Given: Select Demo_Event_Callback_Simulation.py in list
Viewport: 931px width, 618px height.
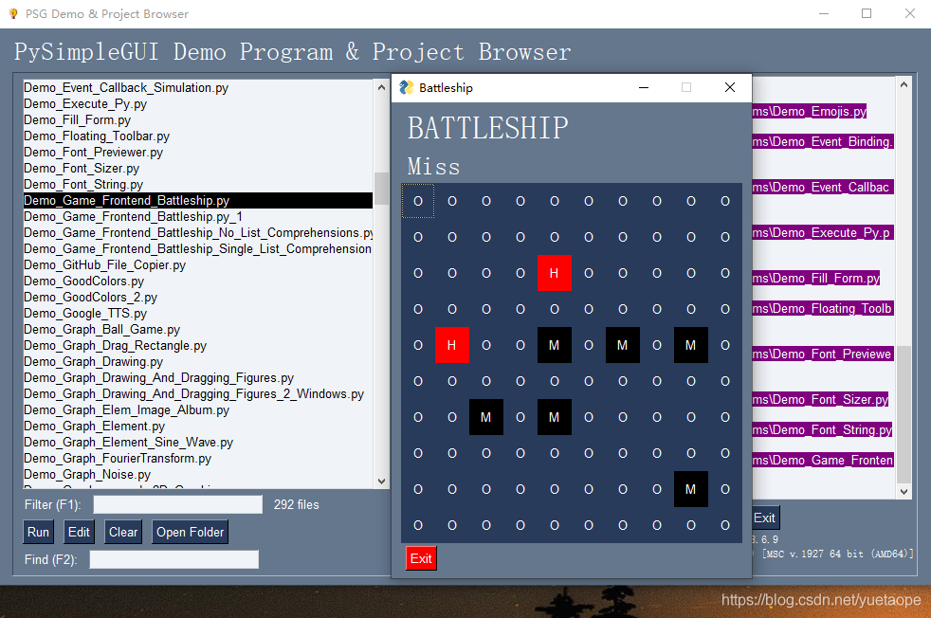Looking at the screenshot, I should click(198, 87).
